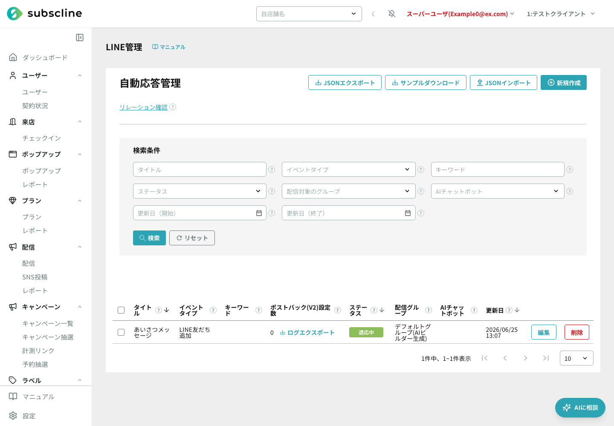Click the help icon next to 配信対象のグループ dropdown
This screenshot has height=426, width=614.
tap(421, 191)
